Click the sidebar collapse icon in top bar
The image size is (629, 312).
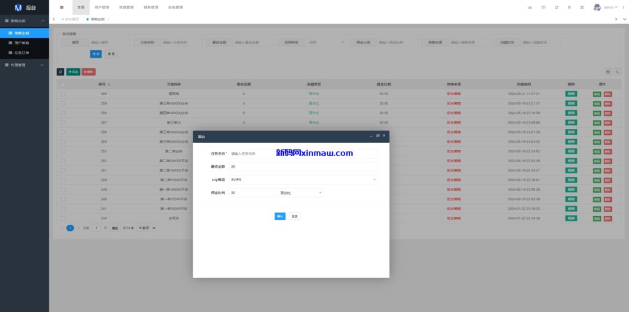click(x=61, y=7)
